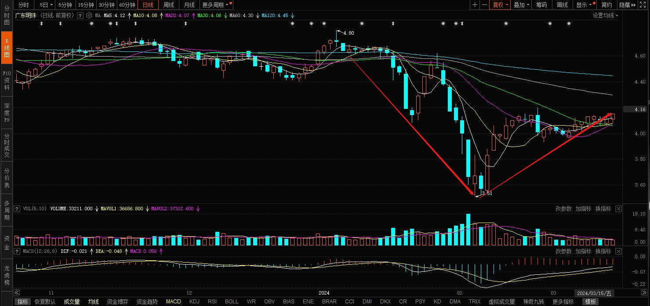
Task: Switch to the 30分钟 period tab
Action: pyautogui.click(x=106, y=5)
